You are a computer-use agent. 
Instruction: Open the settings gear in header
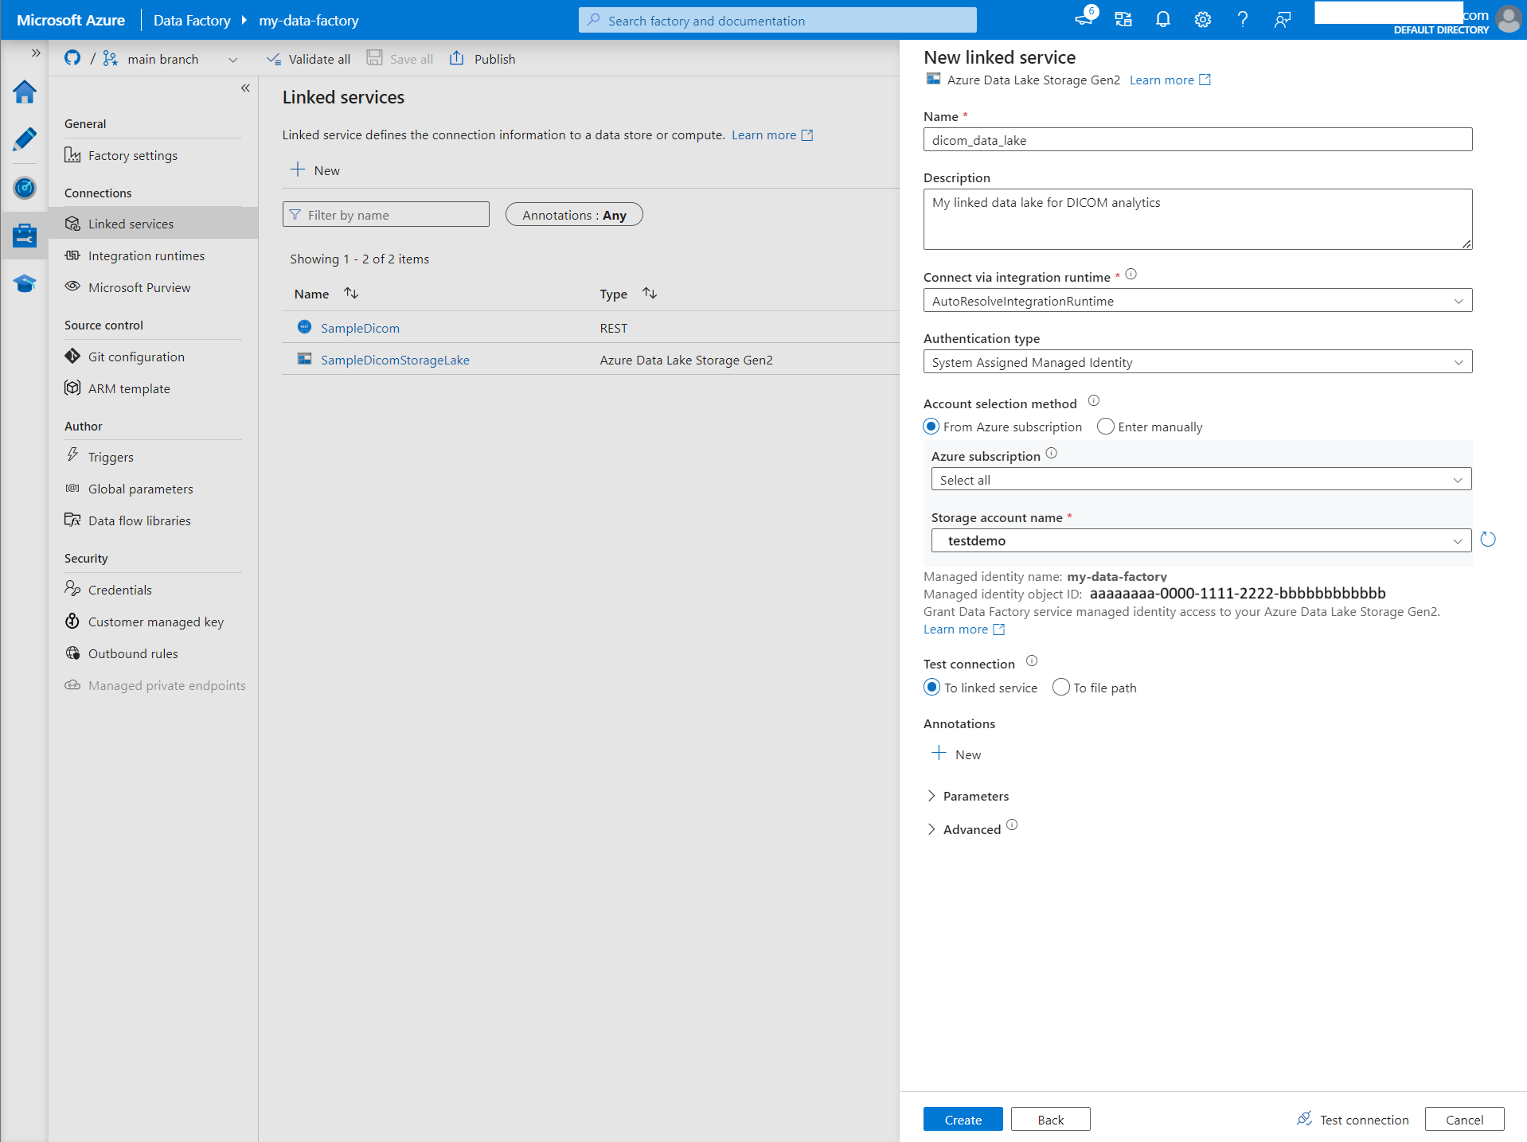(1202, 20)
